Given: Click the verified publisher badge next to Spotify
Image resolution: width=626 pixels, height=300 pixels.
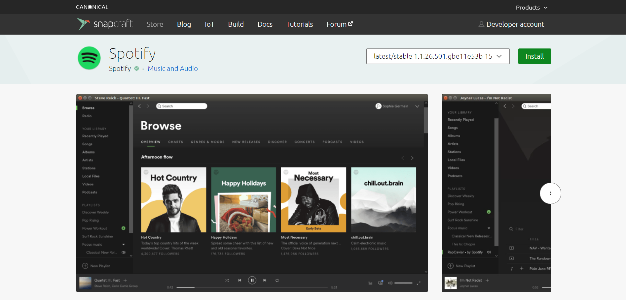Looking at the screenshot, I should click(x=136, y=69).
